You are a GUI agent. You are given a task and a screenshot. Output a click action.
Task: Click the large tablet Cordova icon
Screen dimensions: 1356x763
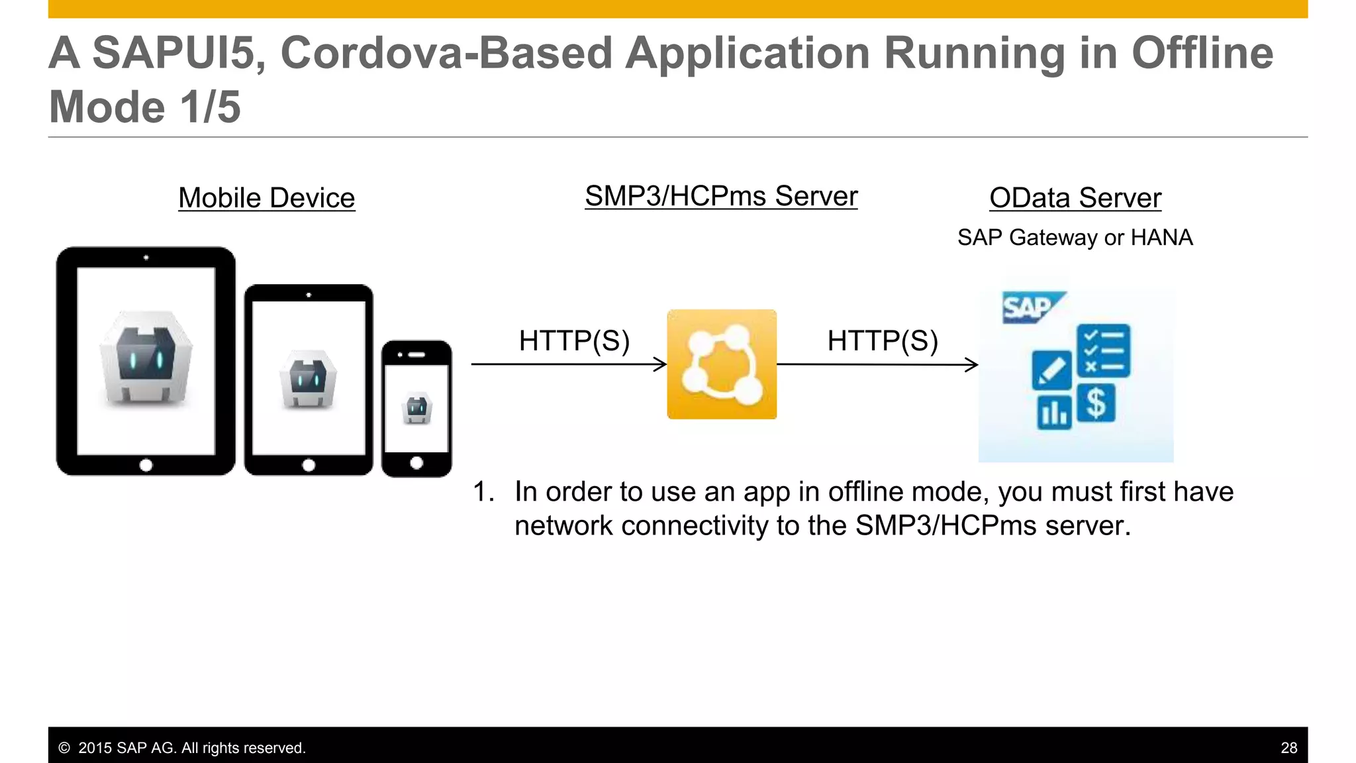coord(146,358)
